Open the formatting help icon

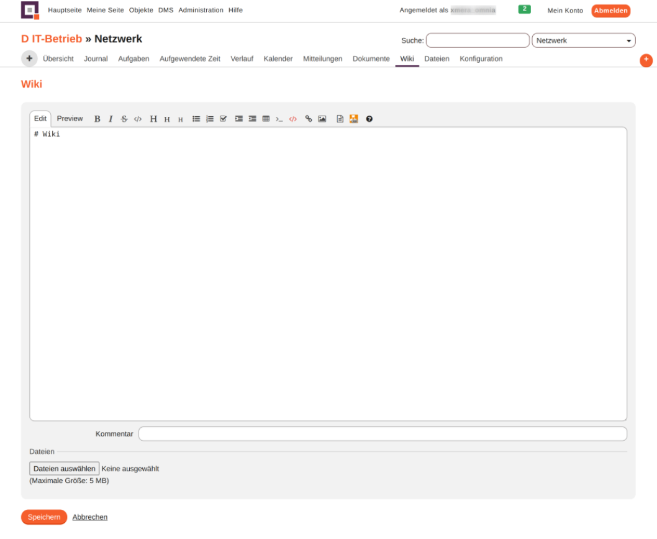coord(369,119)
